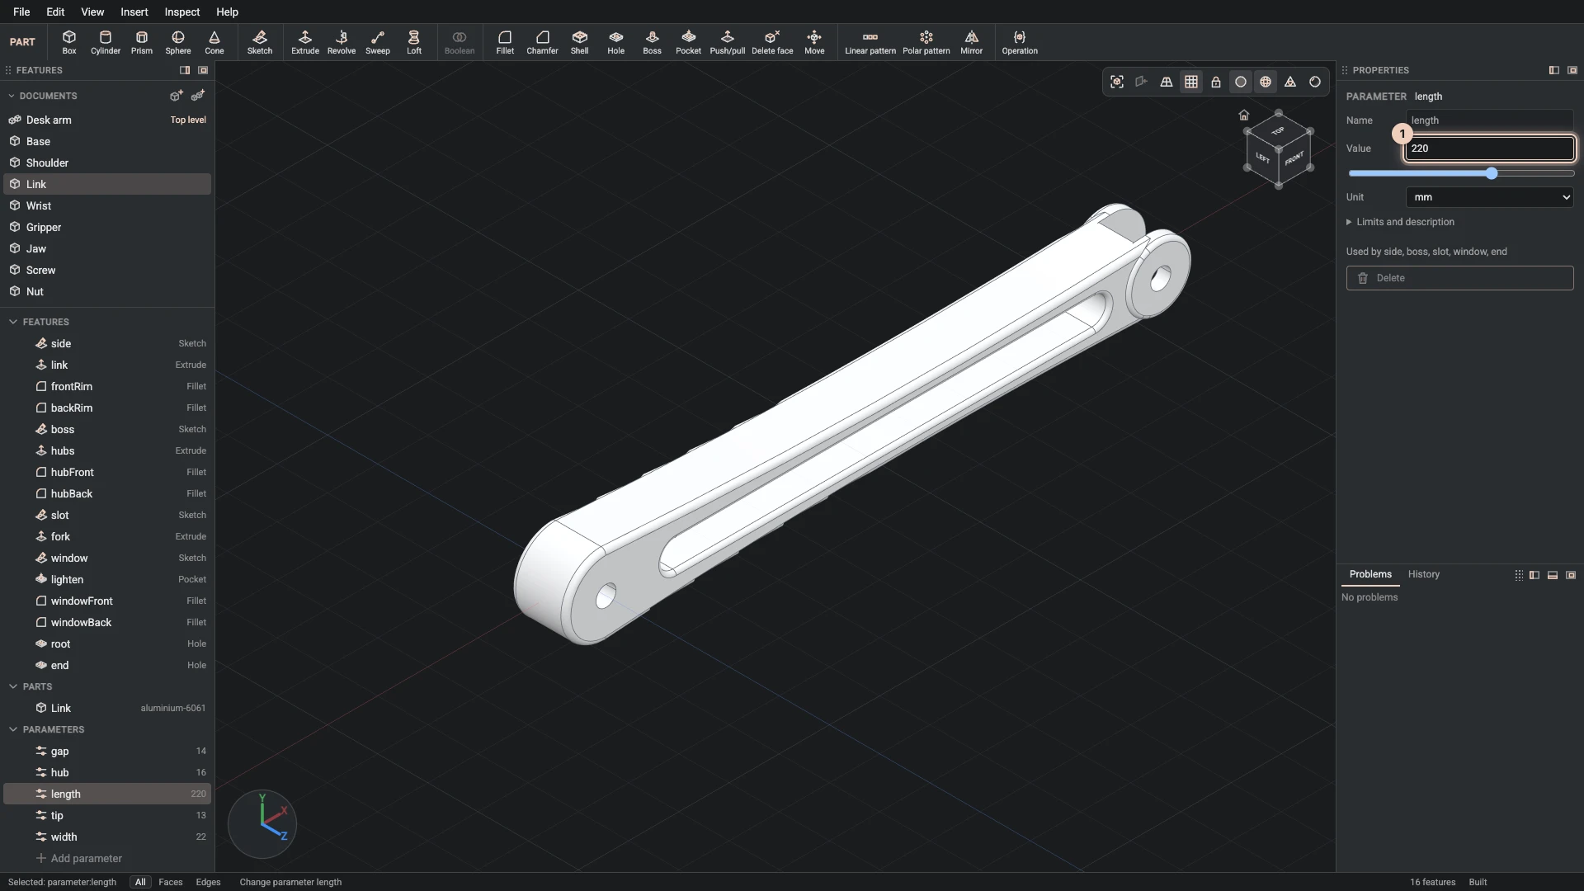
Task: Toggle perspective view in viewport toolbar
Action: click(1167, 82)
